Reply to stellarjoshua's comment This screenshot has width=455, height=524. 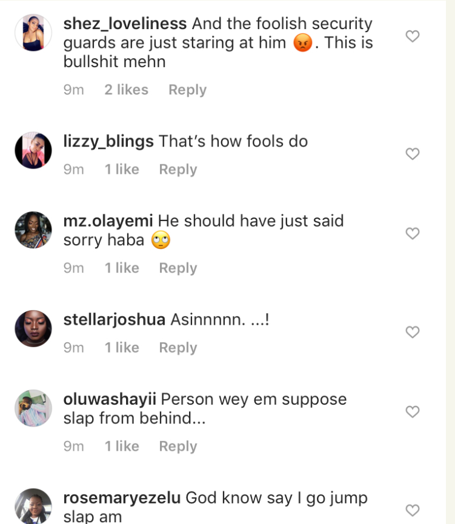point(178,347)
